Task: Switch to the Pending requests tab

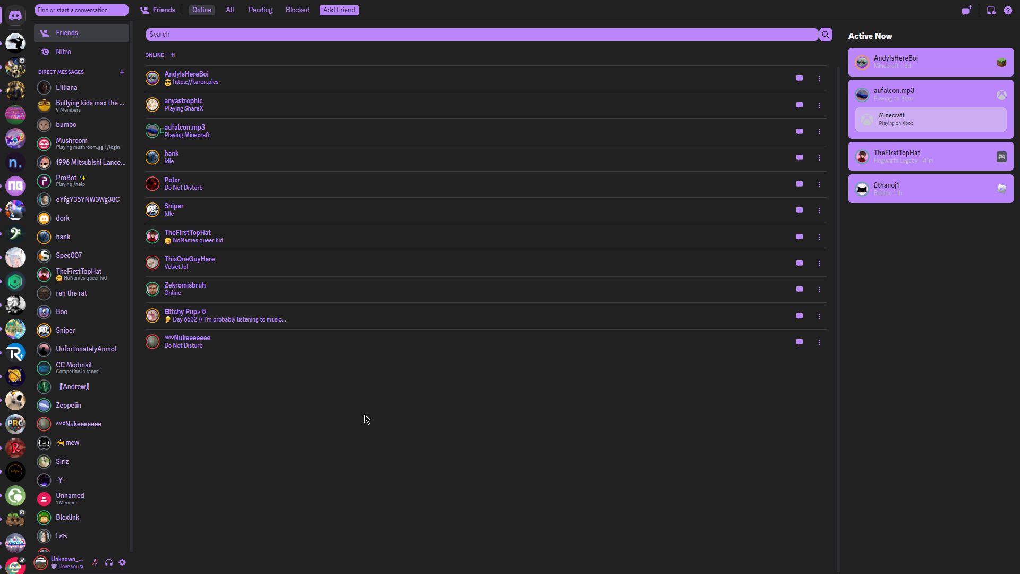Action: click(260, 9)
